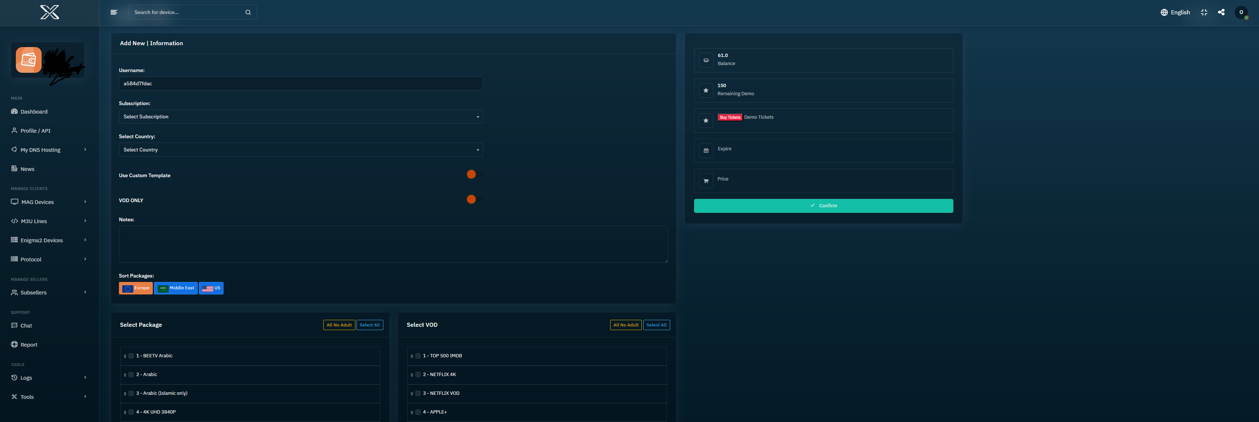Click the share icon in top bar
The width and height of the screenshot is (1259, 422).
click(x=1221, y=12)
